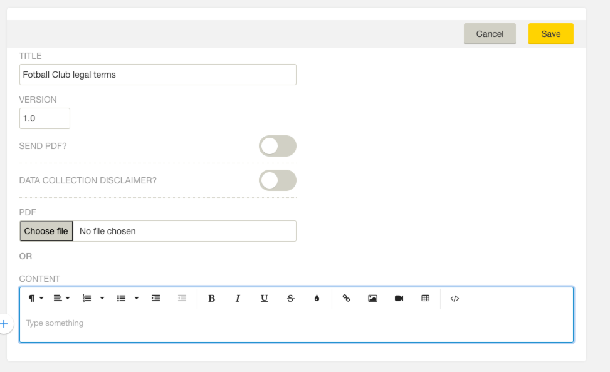Apply strikethrough text formatting

290,298
